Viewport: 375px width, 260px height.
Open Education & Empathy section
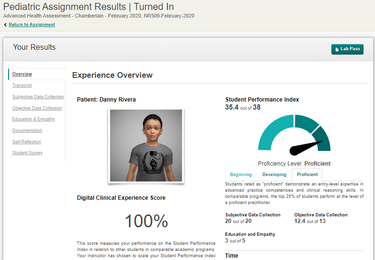tap(34, 119)
